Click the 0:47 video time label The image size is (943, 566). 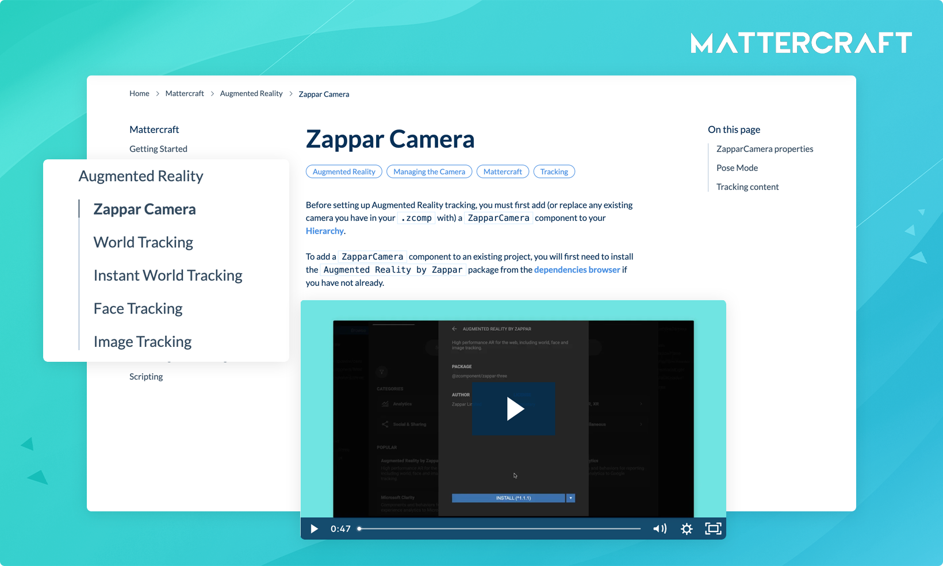coord(340,529)
